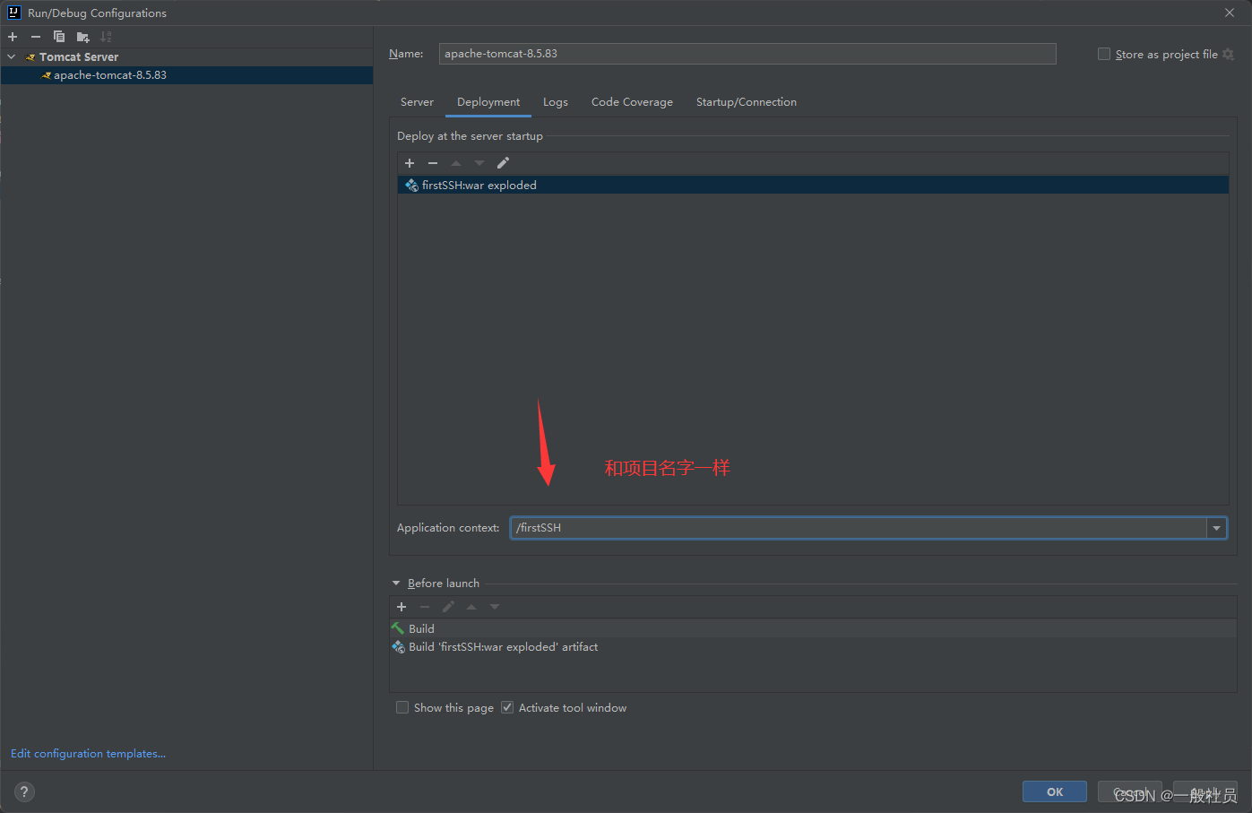Screen dimensions: 1252x813
Task: Uncheck Activate tool window checkbox
Action: (x=507, y=707)
